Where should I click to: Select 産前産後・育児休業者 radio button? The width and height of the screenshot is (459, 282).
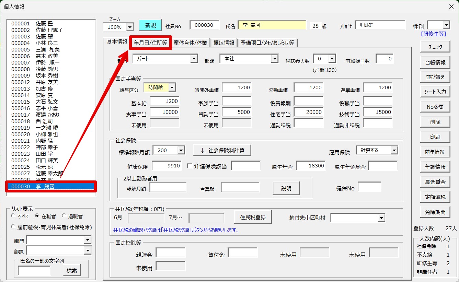pos(13,227)
